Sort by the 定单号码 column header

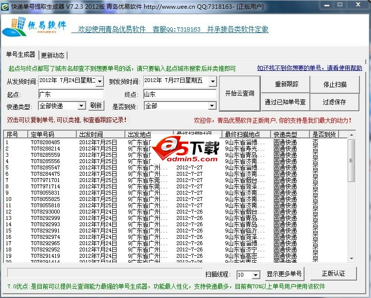pyautogui.click(x=52, y=134)
